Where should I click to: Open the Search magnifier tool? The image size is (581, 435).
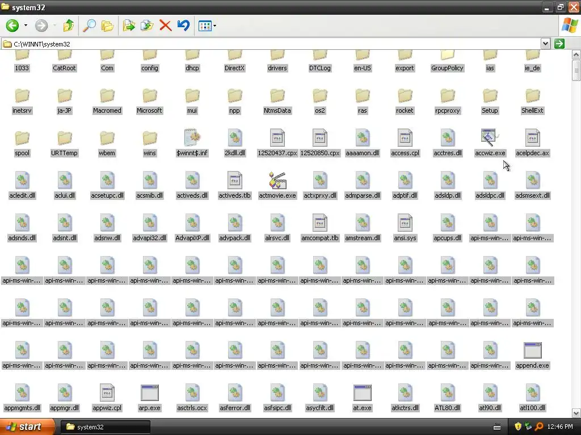89,25
